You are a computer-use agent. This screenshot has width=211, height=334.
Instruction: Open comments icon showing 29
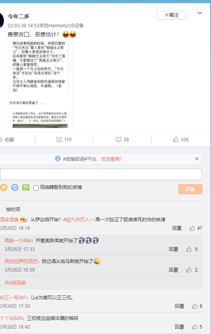(122, 140)
